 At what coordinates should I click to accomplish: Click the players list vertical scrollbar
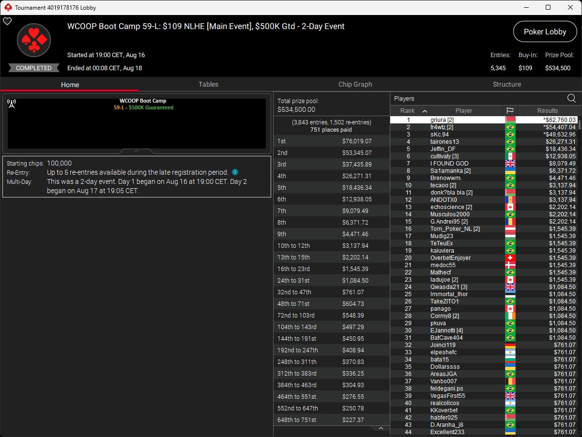point(579,126)
